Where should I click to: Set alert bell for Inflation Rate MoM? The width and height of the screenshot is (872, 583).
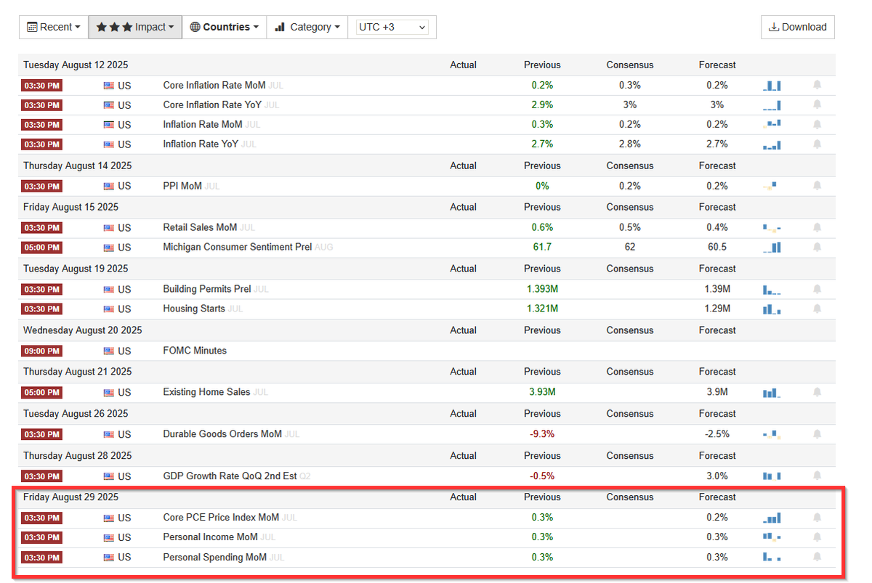[817, 125]
